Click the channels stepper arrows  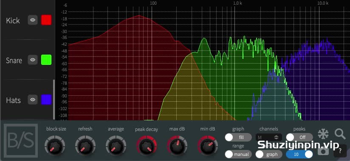[277, 137]
